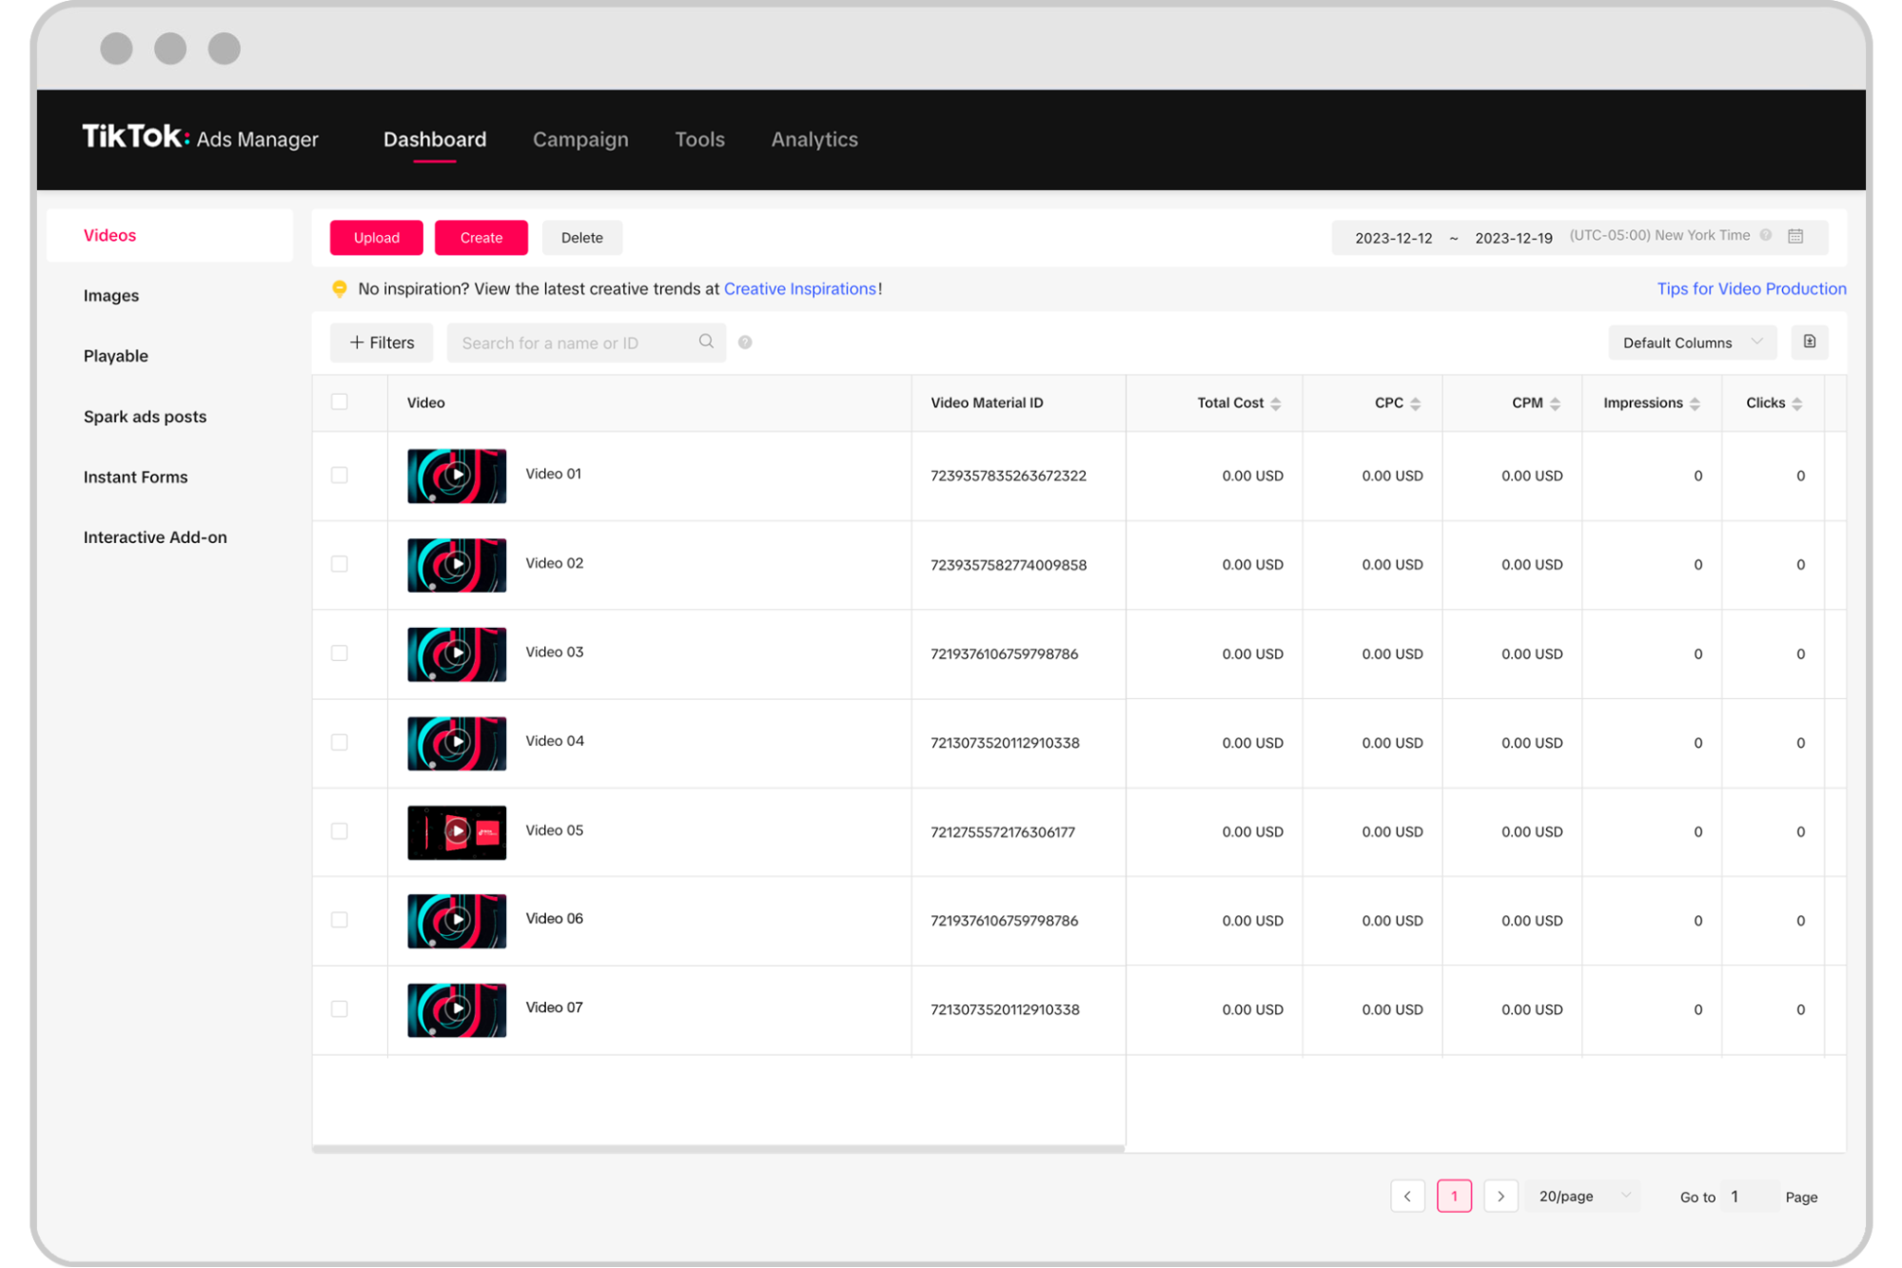Select Images in the left sidebar
The height and width of the screenshot is (1268, 1902).
pos(110,295)
